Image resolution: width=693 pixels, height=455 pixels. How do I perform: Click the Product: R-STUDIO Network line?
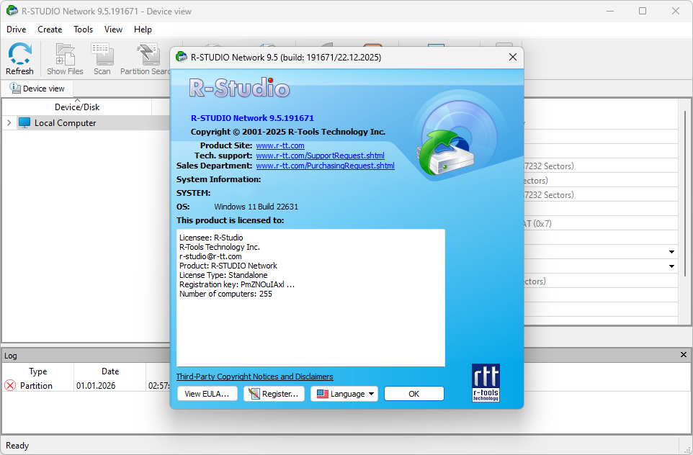point(228,266)
